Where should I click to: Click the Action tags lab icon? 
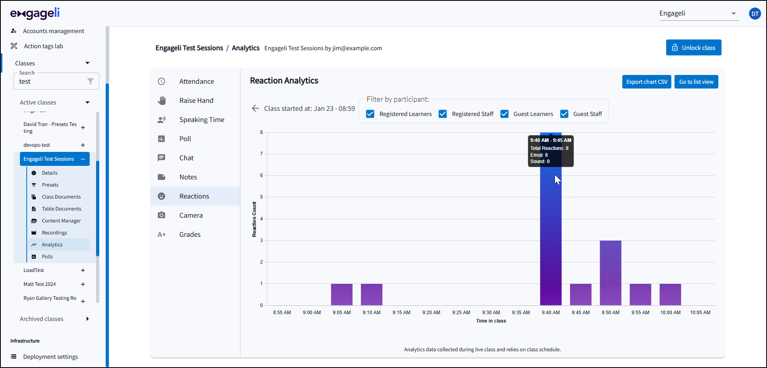coord(14,46)
